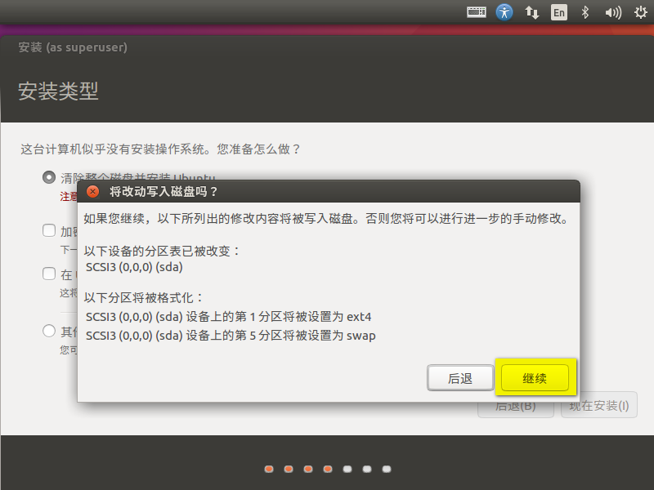654x490 pixels.
Task: Click the first orange progress dot
Action: point(269,469)
